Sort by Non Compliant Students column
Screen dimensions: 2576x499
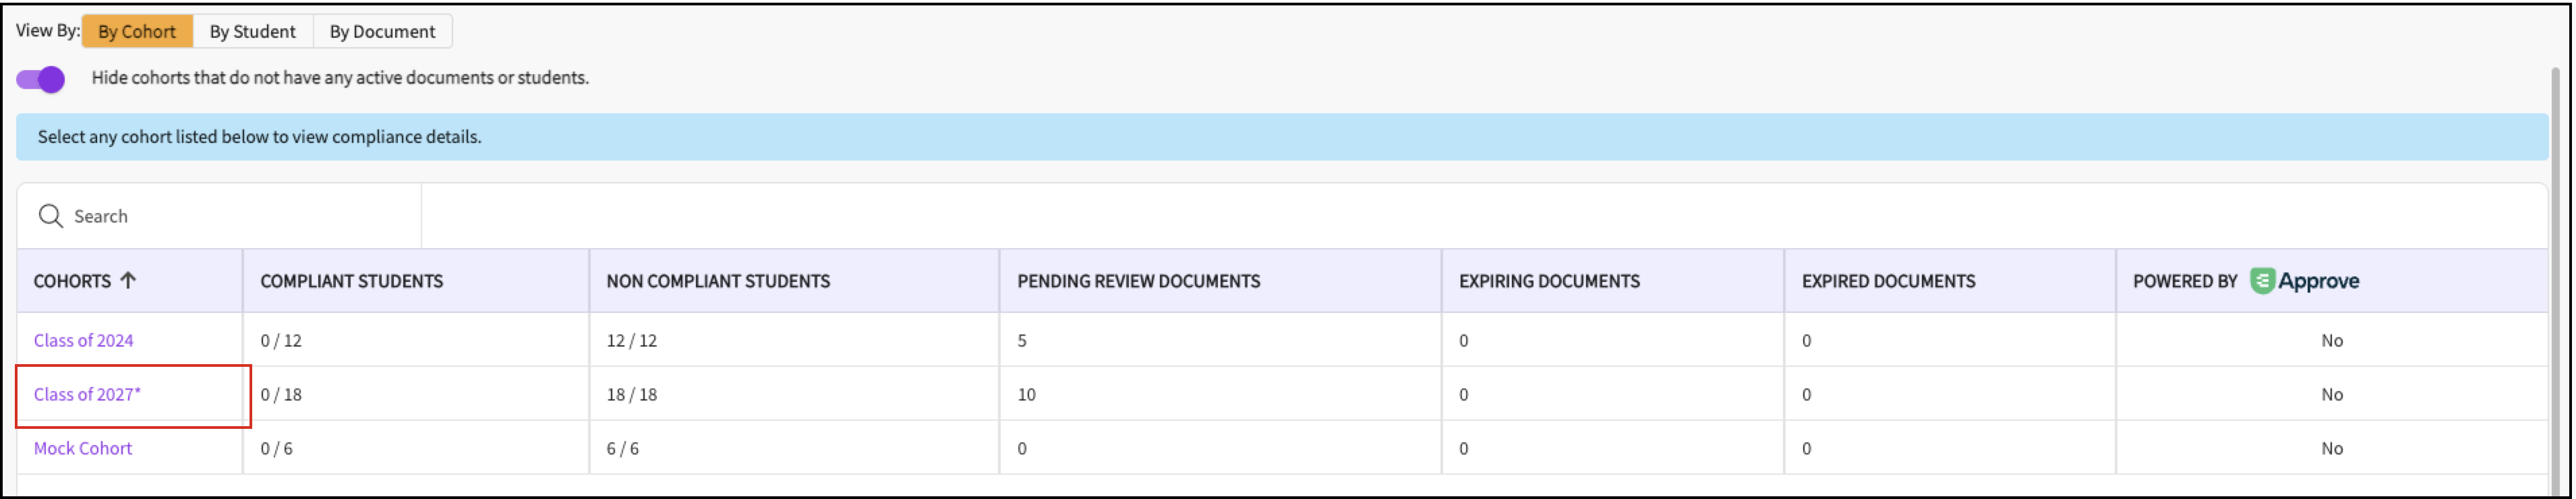pos(717,282)
